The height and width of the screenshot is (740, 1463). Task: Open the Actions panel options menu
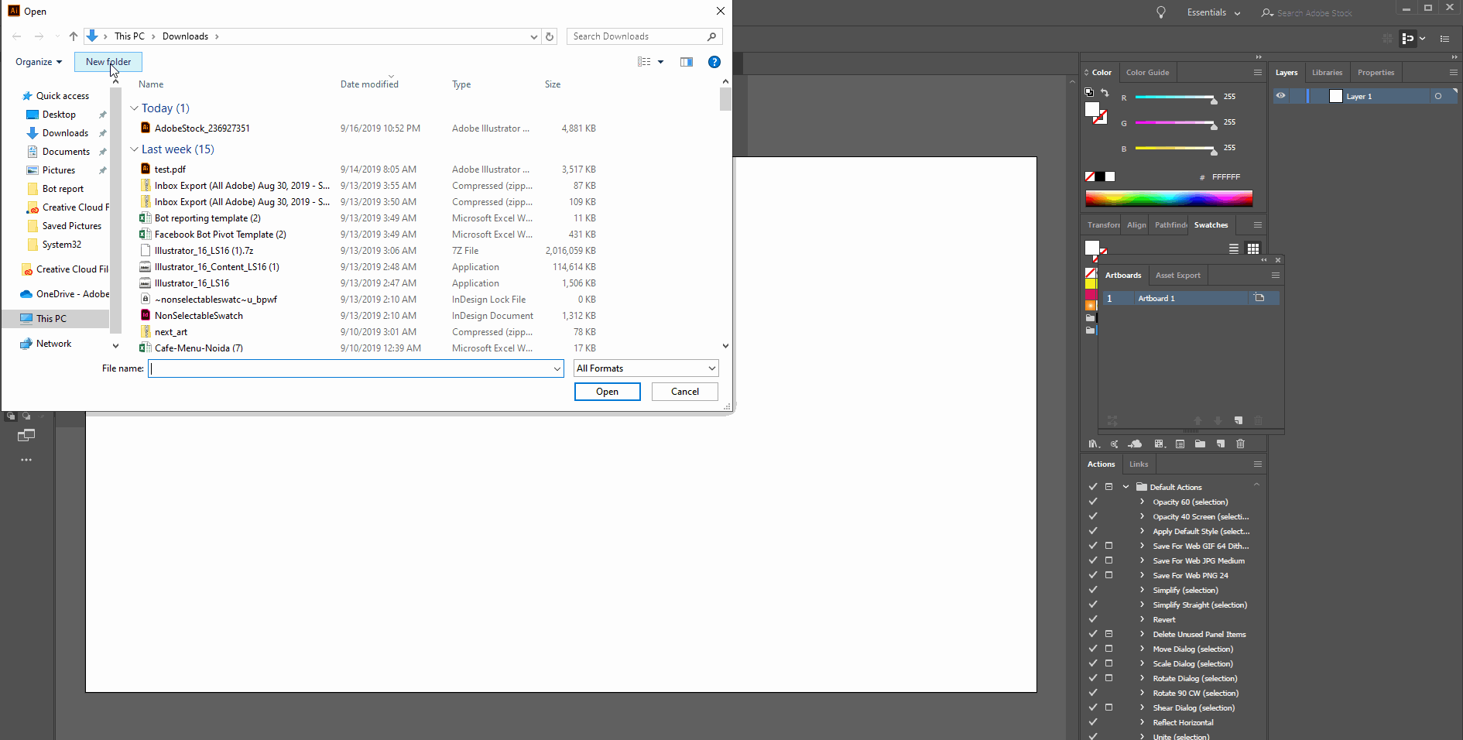coord(1258,464)
